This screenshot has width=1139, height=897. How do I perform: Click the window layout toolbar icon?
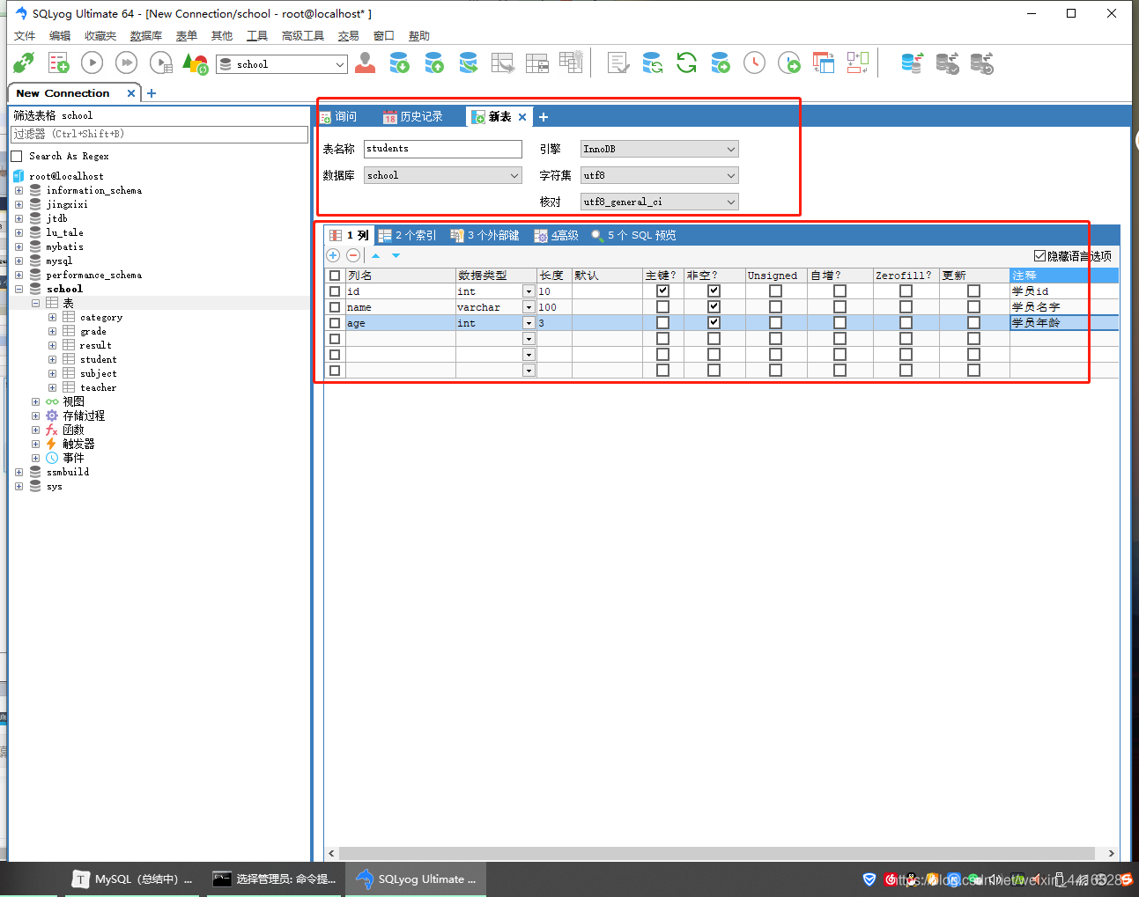(823, 62)
